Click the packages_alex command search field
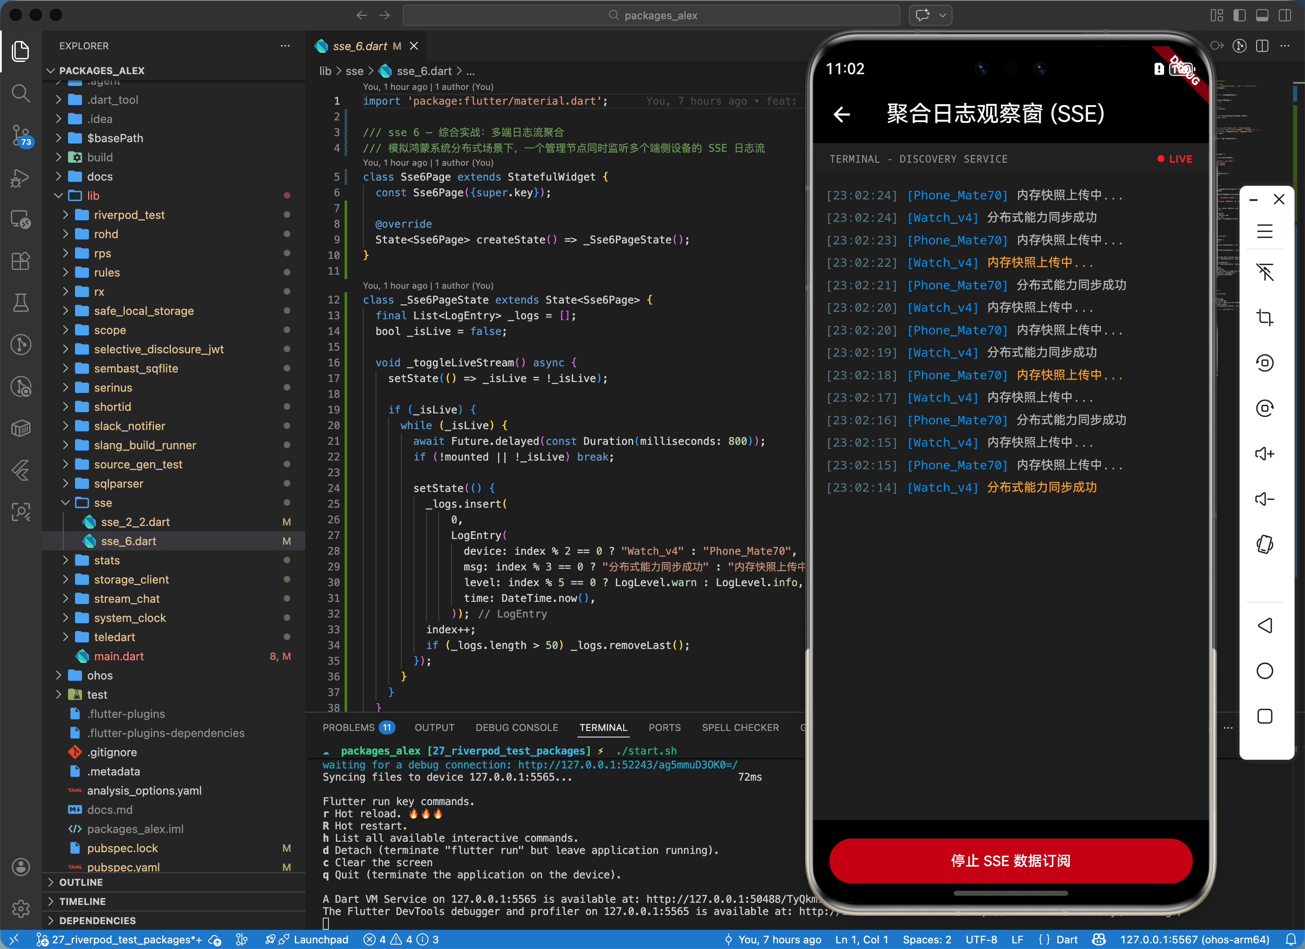 [x=651, y=16]
